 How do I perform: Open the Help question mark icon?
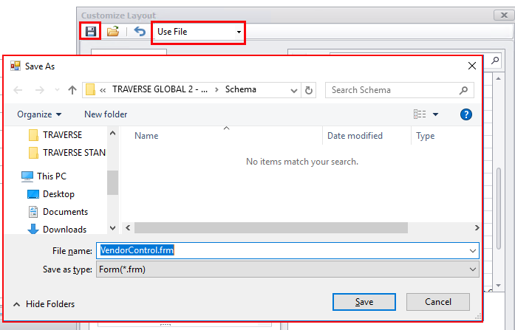[465, 114]
